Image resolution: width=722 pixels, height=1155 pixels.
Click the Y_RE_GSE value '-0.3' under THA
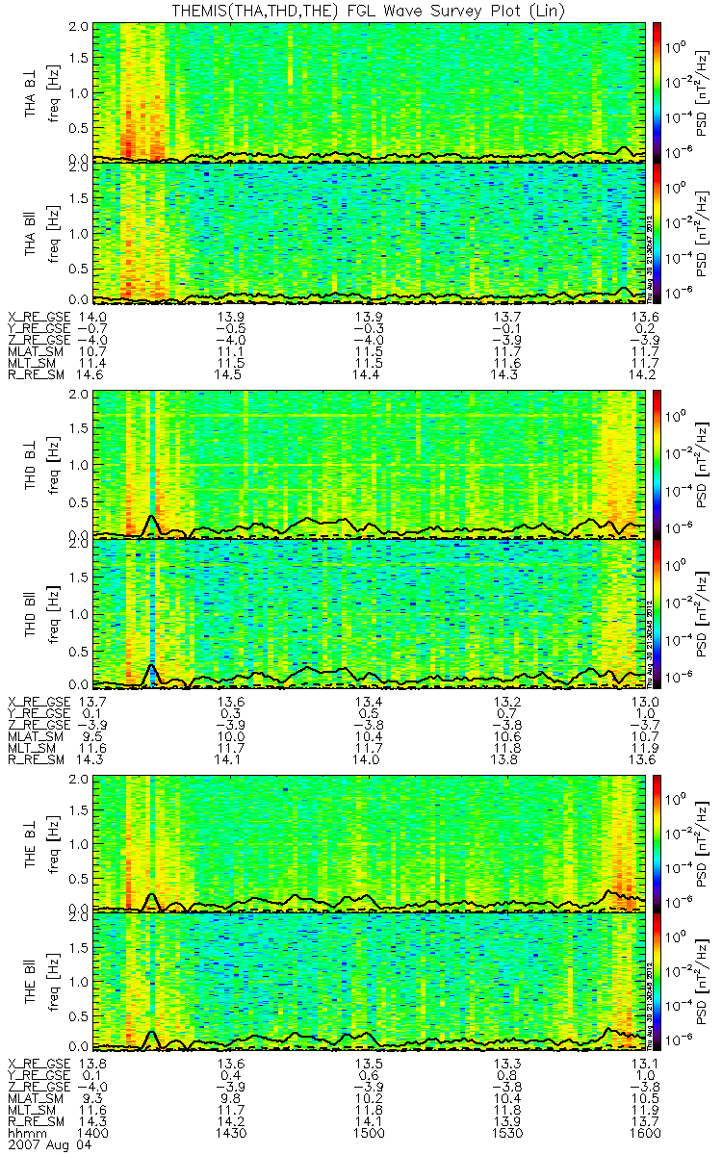[x=371, y=328]
